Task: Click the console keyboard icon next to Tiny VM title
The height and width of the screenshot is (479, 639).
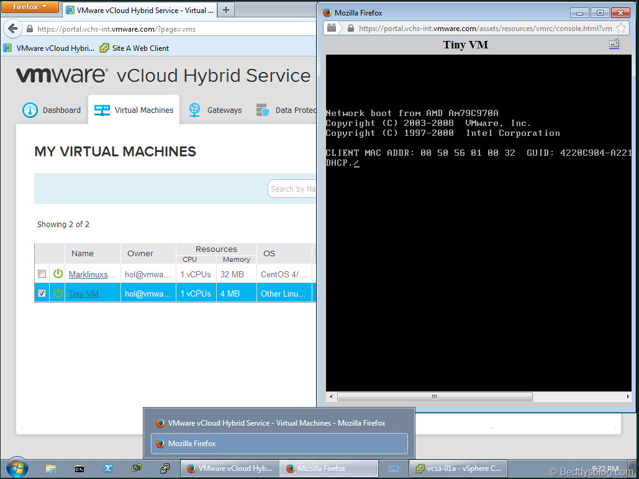Action: coord(614,43)
